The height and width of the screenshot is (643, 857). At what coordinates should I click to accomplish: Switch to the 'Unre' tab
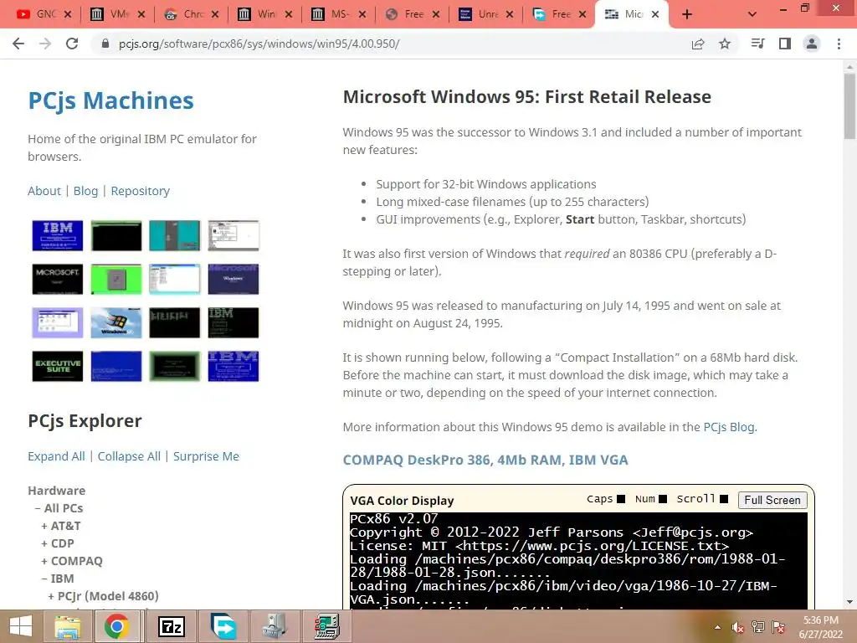[480, 14]
